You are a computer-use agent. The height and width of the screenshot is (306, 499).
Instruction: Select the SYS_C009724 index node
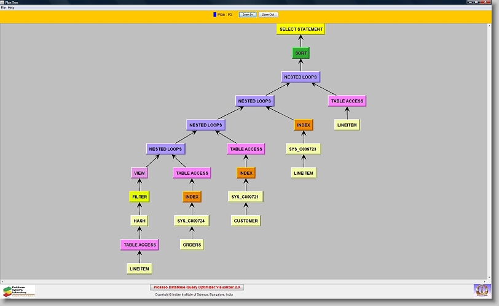point(191,221)
